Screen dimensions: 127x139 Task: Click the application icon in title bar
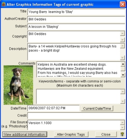3,4
